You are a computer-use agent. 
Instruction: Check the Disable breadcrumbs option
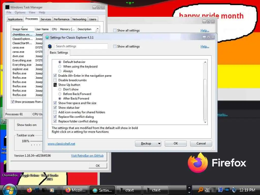point(55,80)
